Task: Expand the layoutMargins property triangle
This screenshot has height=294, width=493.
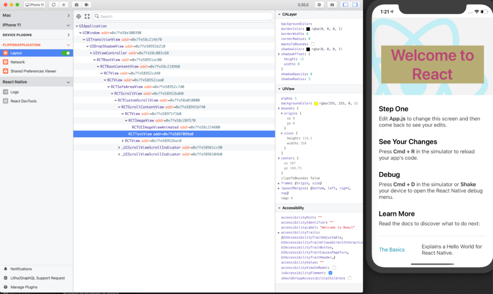Action: [279, 188]
